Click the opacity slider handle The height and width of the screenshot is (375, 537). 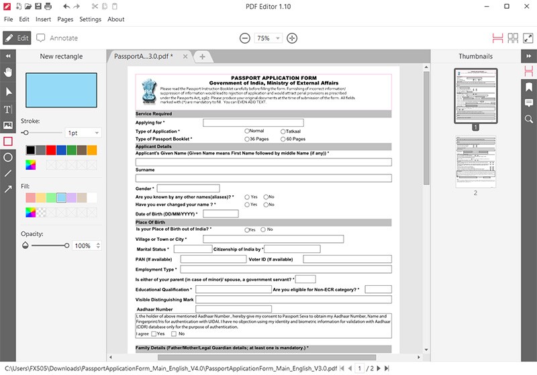point(66,246)
